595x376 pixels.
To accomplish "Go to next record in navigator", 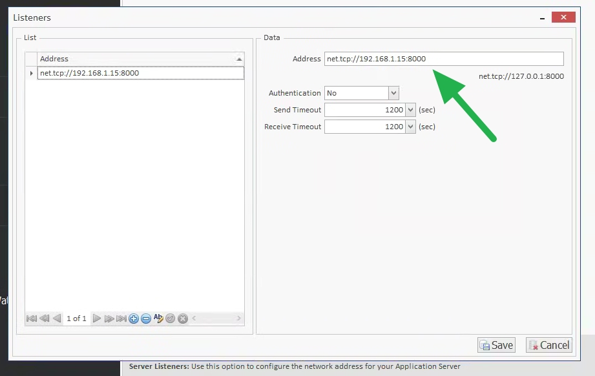I will click(x=97, y=319).
